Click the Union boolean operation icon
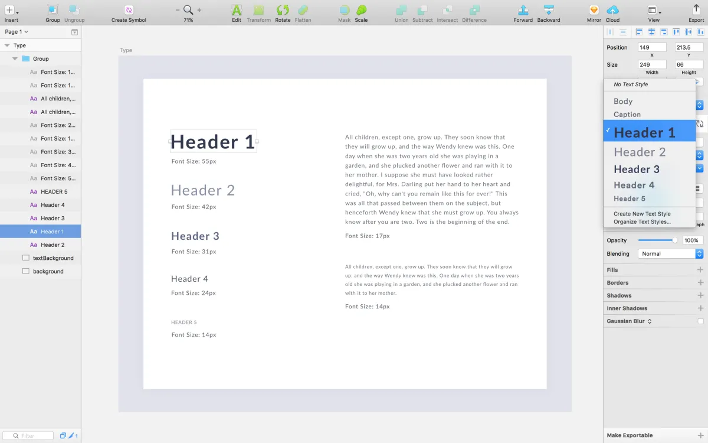Screen dimensions: 708x443 point(401,12)
